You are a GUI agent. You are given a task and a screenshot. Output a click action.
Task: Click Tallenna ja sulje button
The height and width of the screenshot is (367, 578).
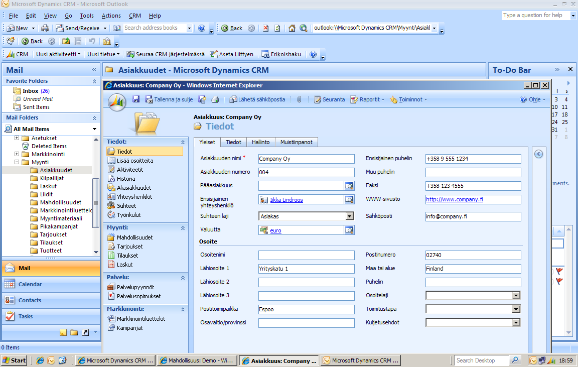[169, 99]
